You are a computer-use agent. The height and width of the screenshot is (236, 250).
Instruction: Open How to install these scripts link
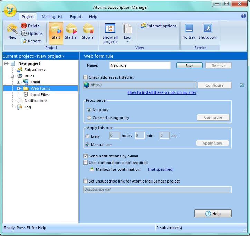(162, 92)
